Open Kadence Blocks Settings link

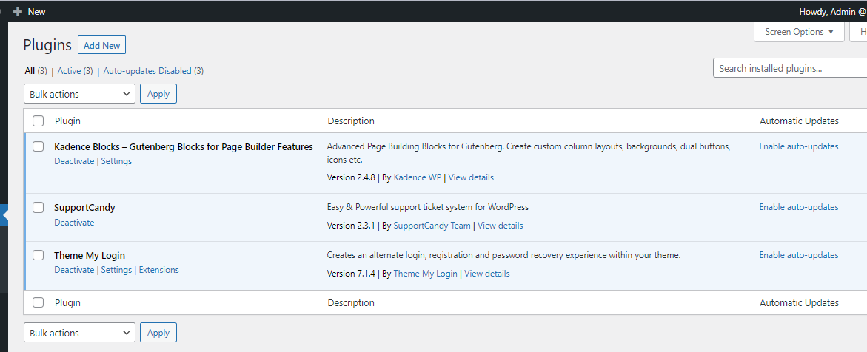click(x=116, y=161)
